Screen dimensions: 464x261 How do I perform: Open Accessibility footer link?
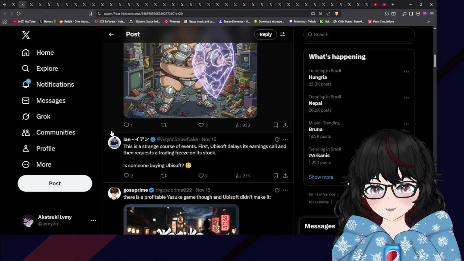coord(318,202)
